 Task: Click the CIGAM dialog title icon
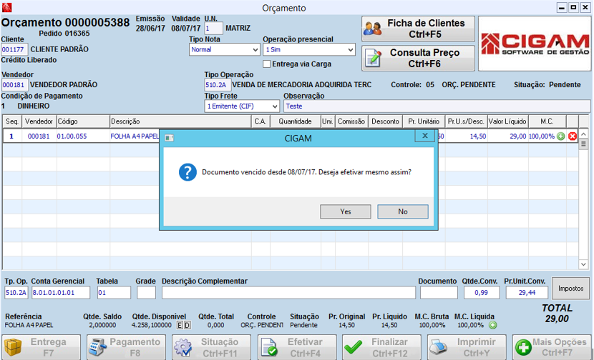[170, 139]
